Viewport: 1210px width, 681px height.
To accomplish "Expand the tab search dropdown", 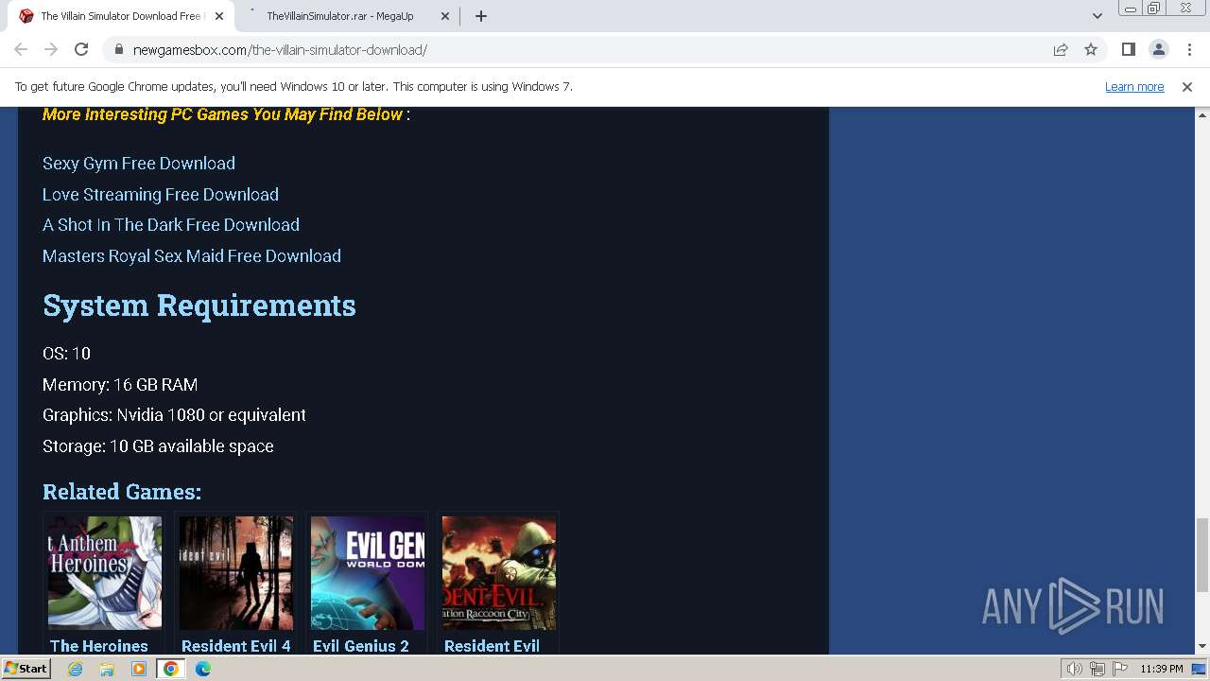I will [x=1097, y=16].
